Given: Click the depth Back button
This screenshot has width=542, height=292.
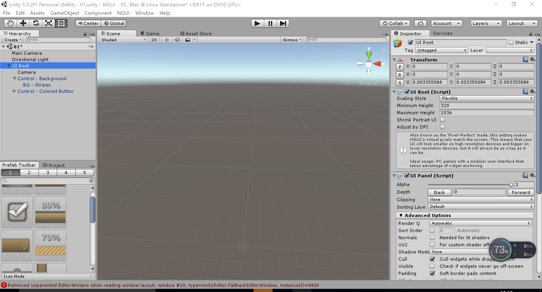Looking at the screenshot, I should tap(439, 192).
